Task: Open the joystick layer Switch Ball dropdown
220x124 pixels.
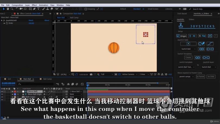Action: click(209, 67)
